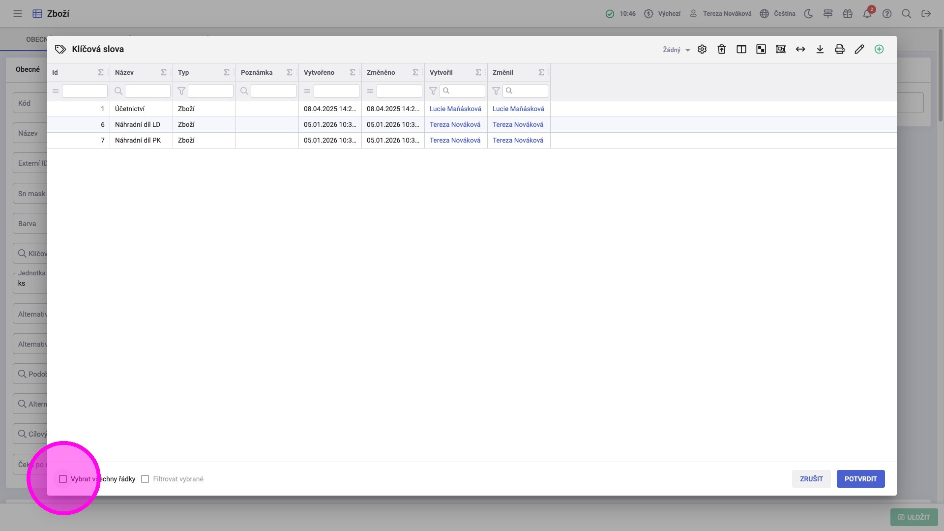
Task: Click the trash delete icon in dialog toolbar
Action: [722, 49]
